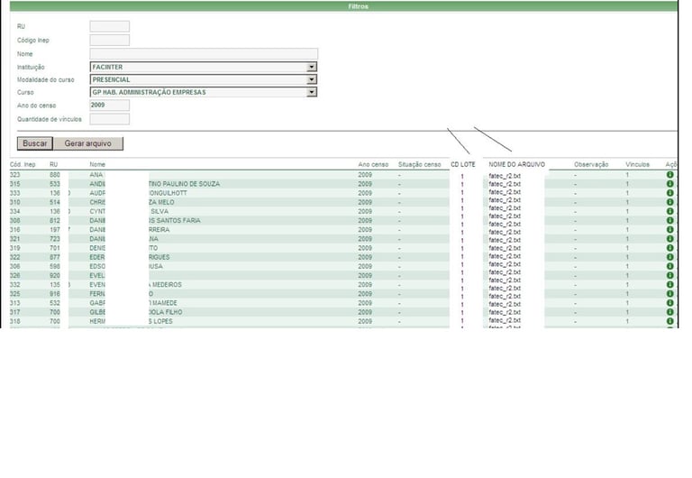This screenshot has height=478, width=692.
Task: Click RU value 514
Action: pos(55,202)
